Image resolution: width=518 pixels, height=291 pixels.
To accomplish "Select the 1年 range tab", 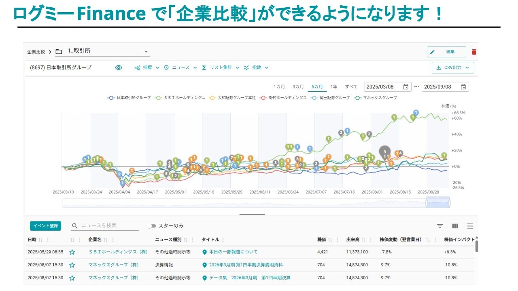I will pyautogui.click(x=334, y=87).
